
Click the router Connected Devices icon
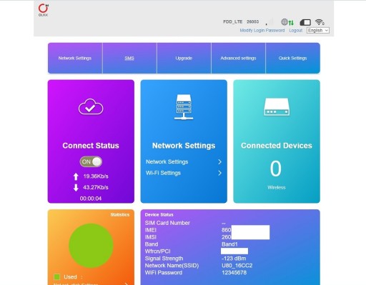pos(277,107)
